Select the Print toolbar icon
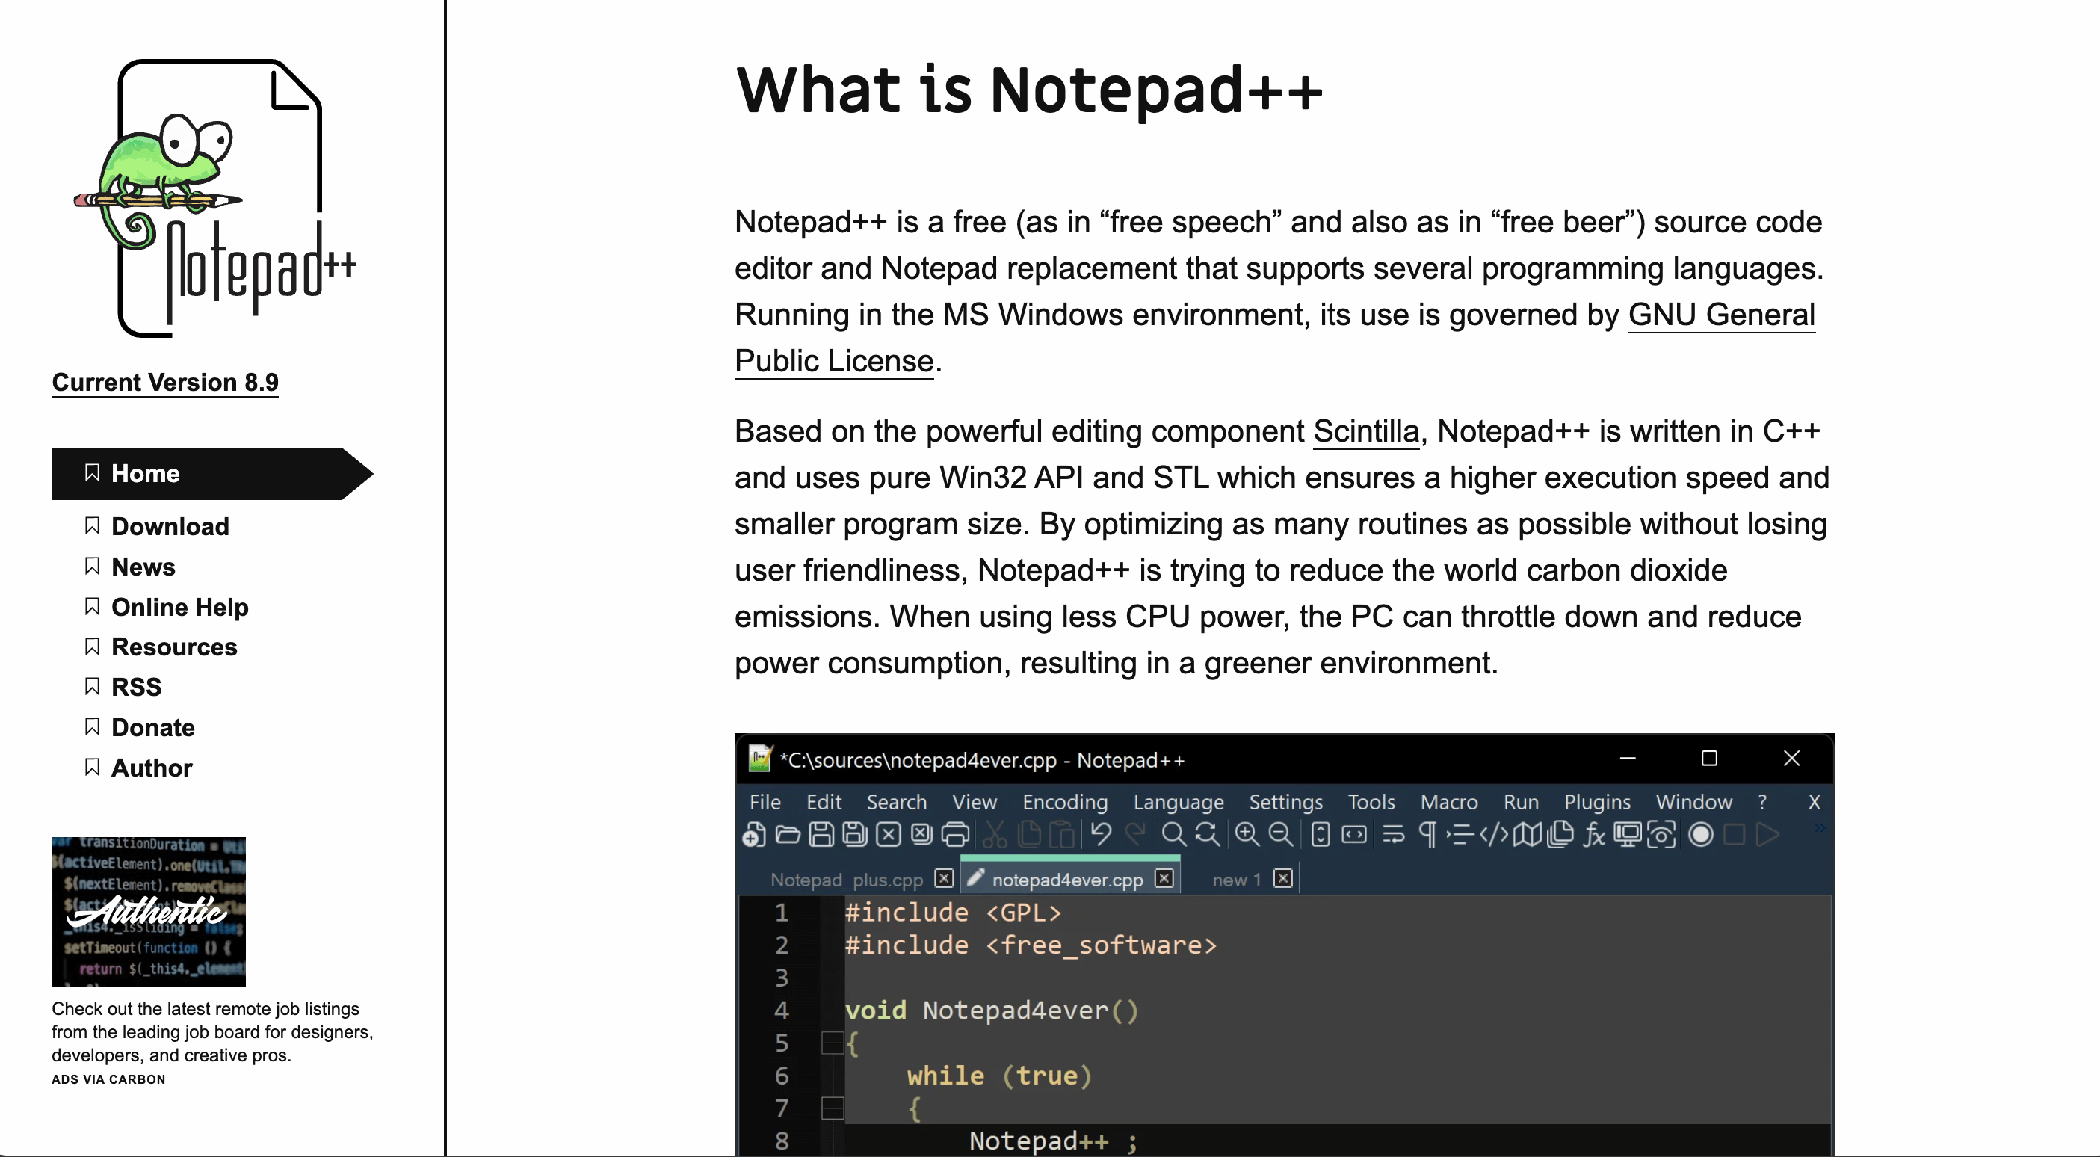The height and width of the screenshot is (1157, 2100). 954,835
